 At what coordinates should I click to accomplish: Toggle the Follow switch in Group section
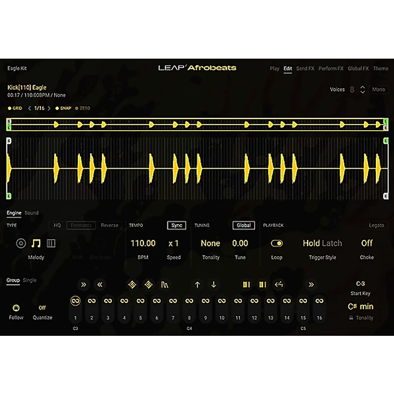[x=16, y=307]
